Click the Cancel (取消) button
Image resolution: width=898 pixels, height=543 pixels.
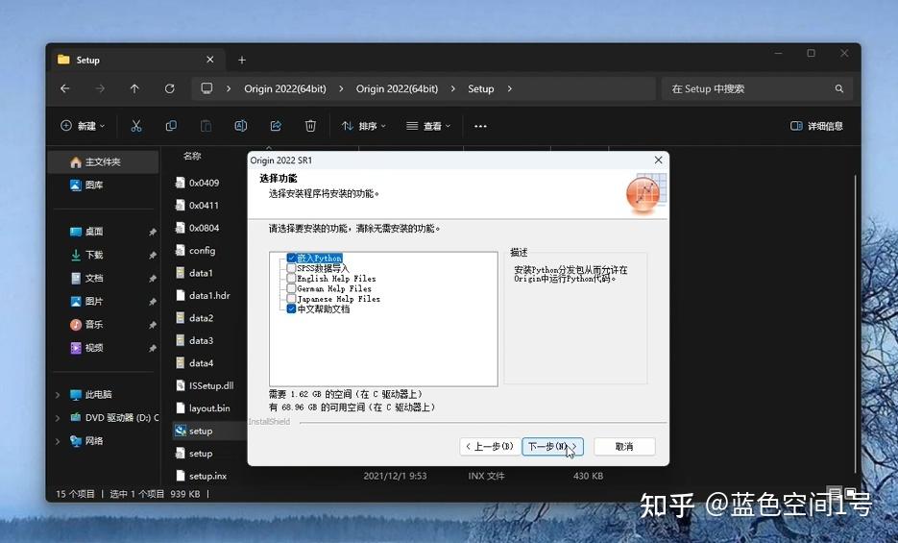(624, 446)
